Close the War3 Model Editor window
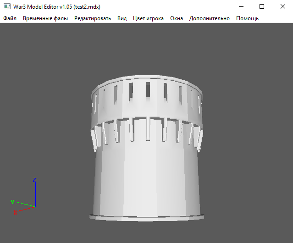The width and height of the screenshot is (293, 243). tap(283, 6)
